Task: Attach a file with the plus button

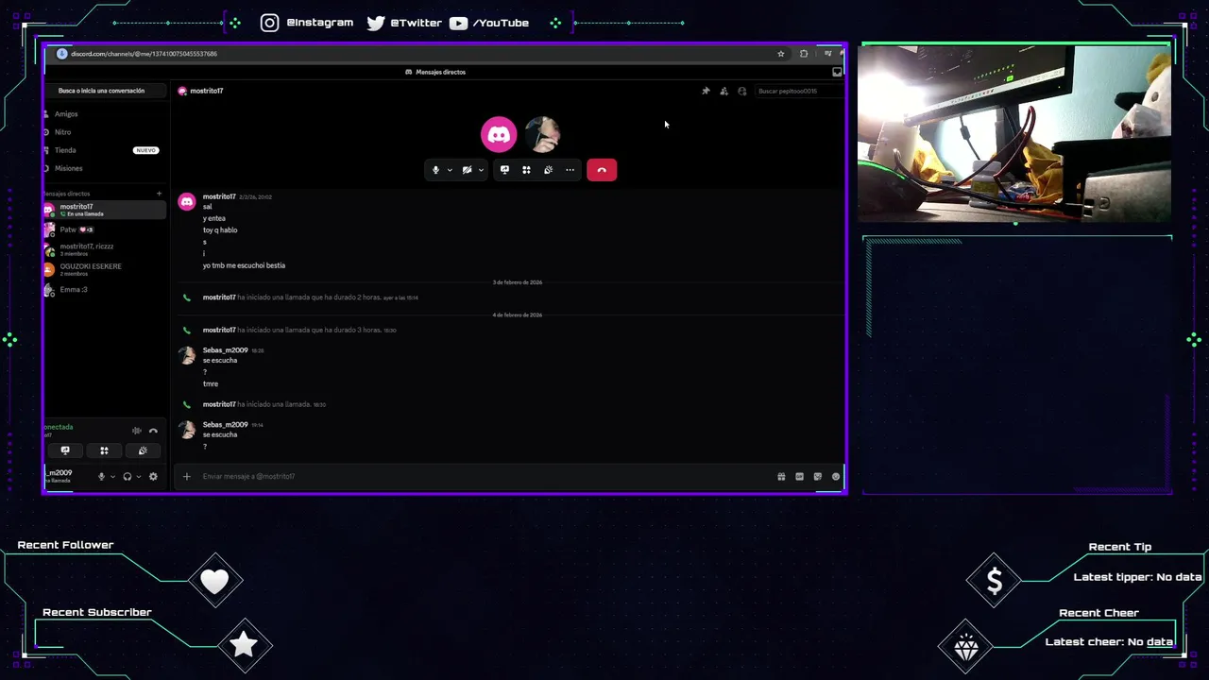Action: tap(187, 477)
